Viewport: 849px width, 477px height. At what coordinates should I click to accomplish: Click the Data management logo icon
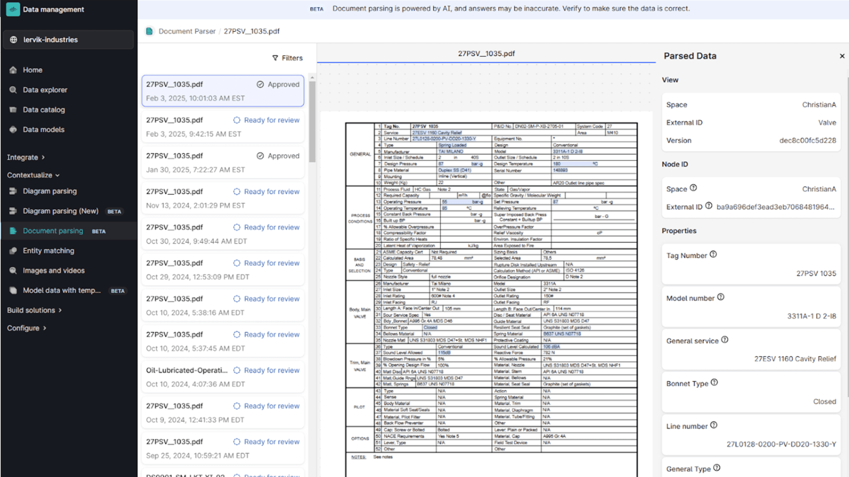13,9
